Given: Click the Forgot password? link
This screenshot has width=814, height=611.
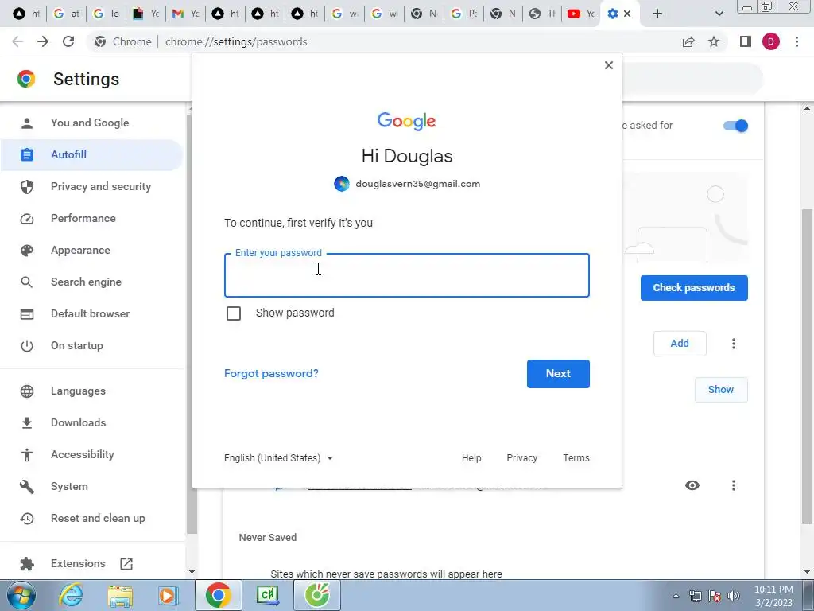Looking at the screenshot, I should click(271, 374).
